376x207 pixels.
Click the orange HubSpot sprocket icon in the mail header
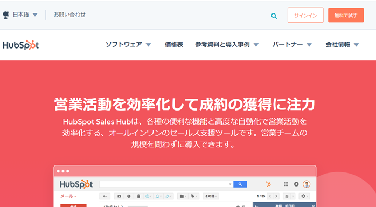(x=268, y=184)
